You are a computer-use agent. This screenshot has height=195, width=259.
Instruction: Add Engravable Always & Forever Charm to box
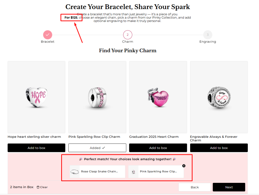(x=219, y=148)
